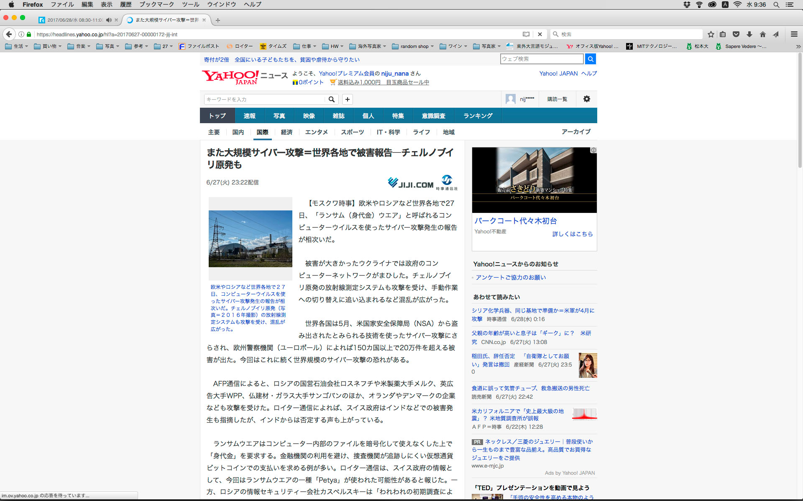Open Firefox hamburger menu
Image resolution: width=803 pixels, height=501 pixels.
point(794,34)
